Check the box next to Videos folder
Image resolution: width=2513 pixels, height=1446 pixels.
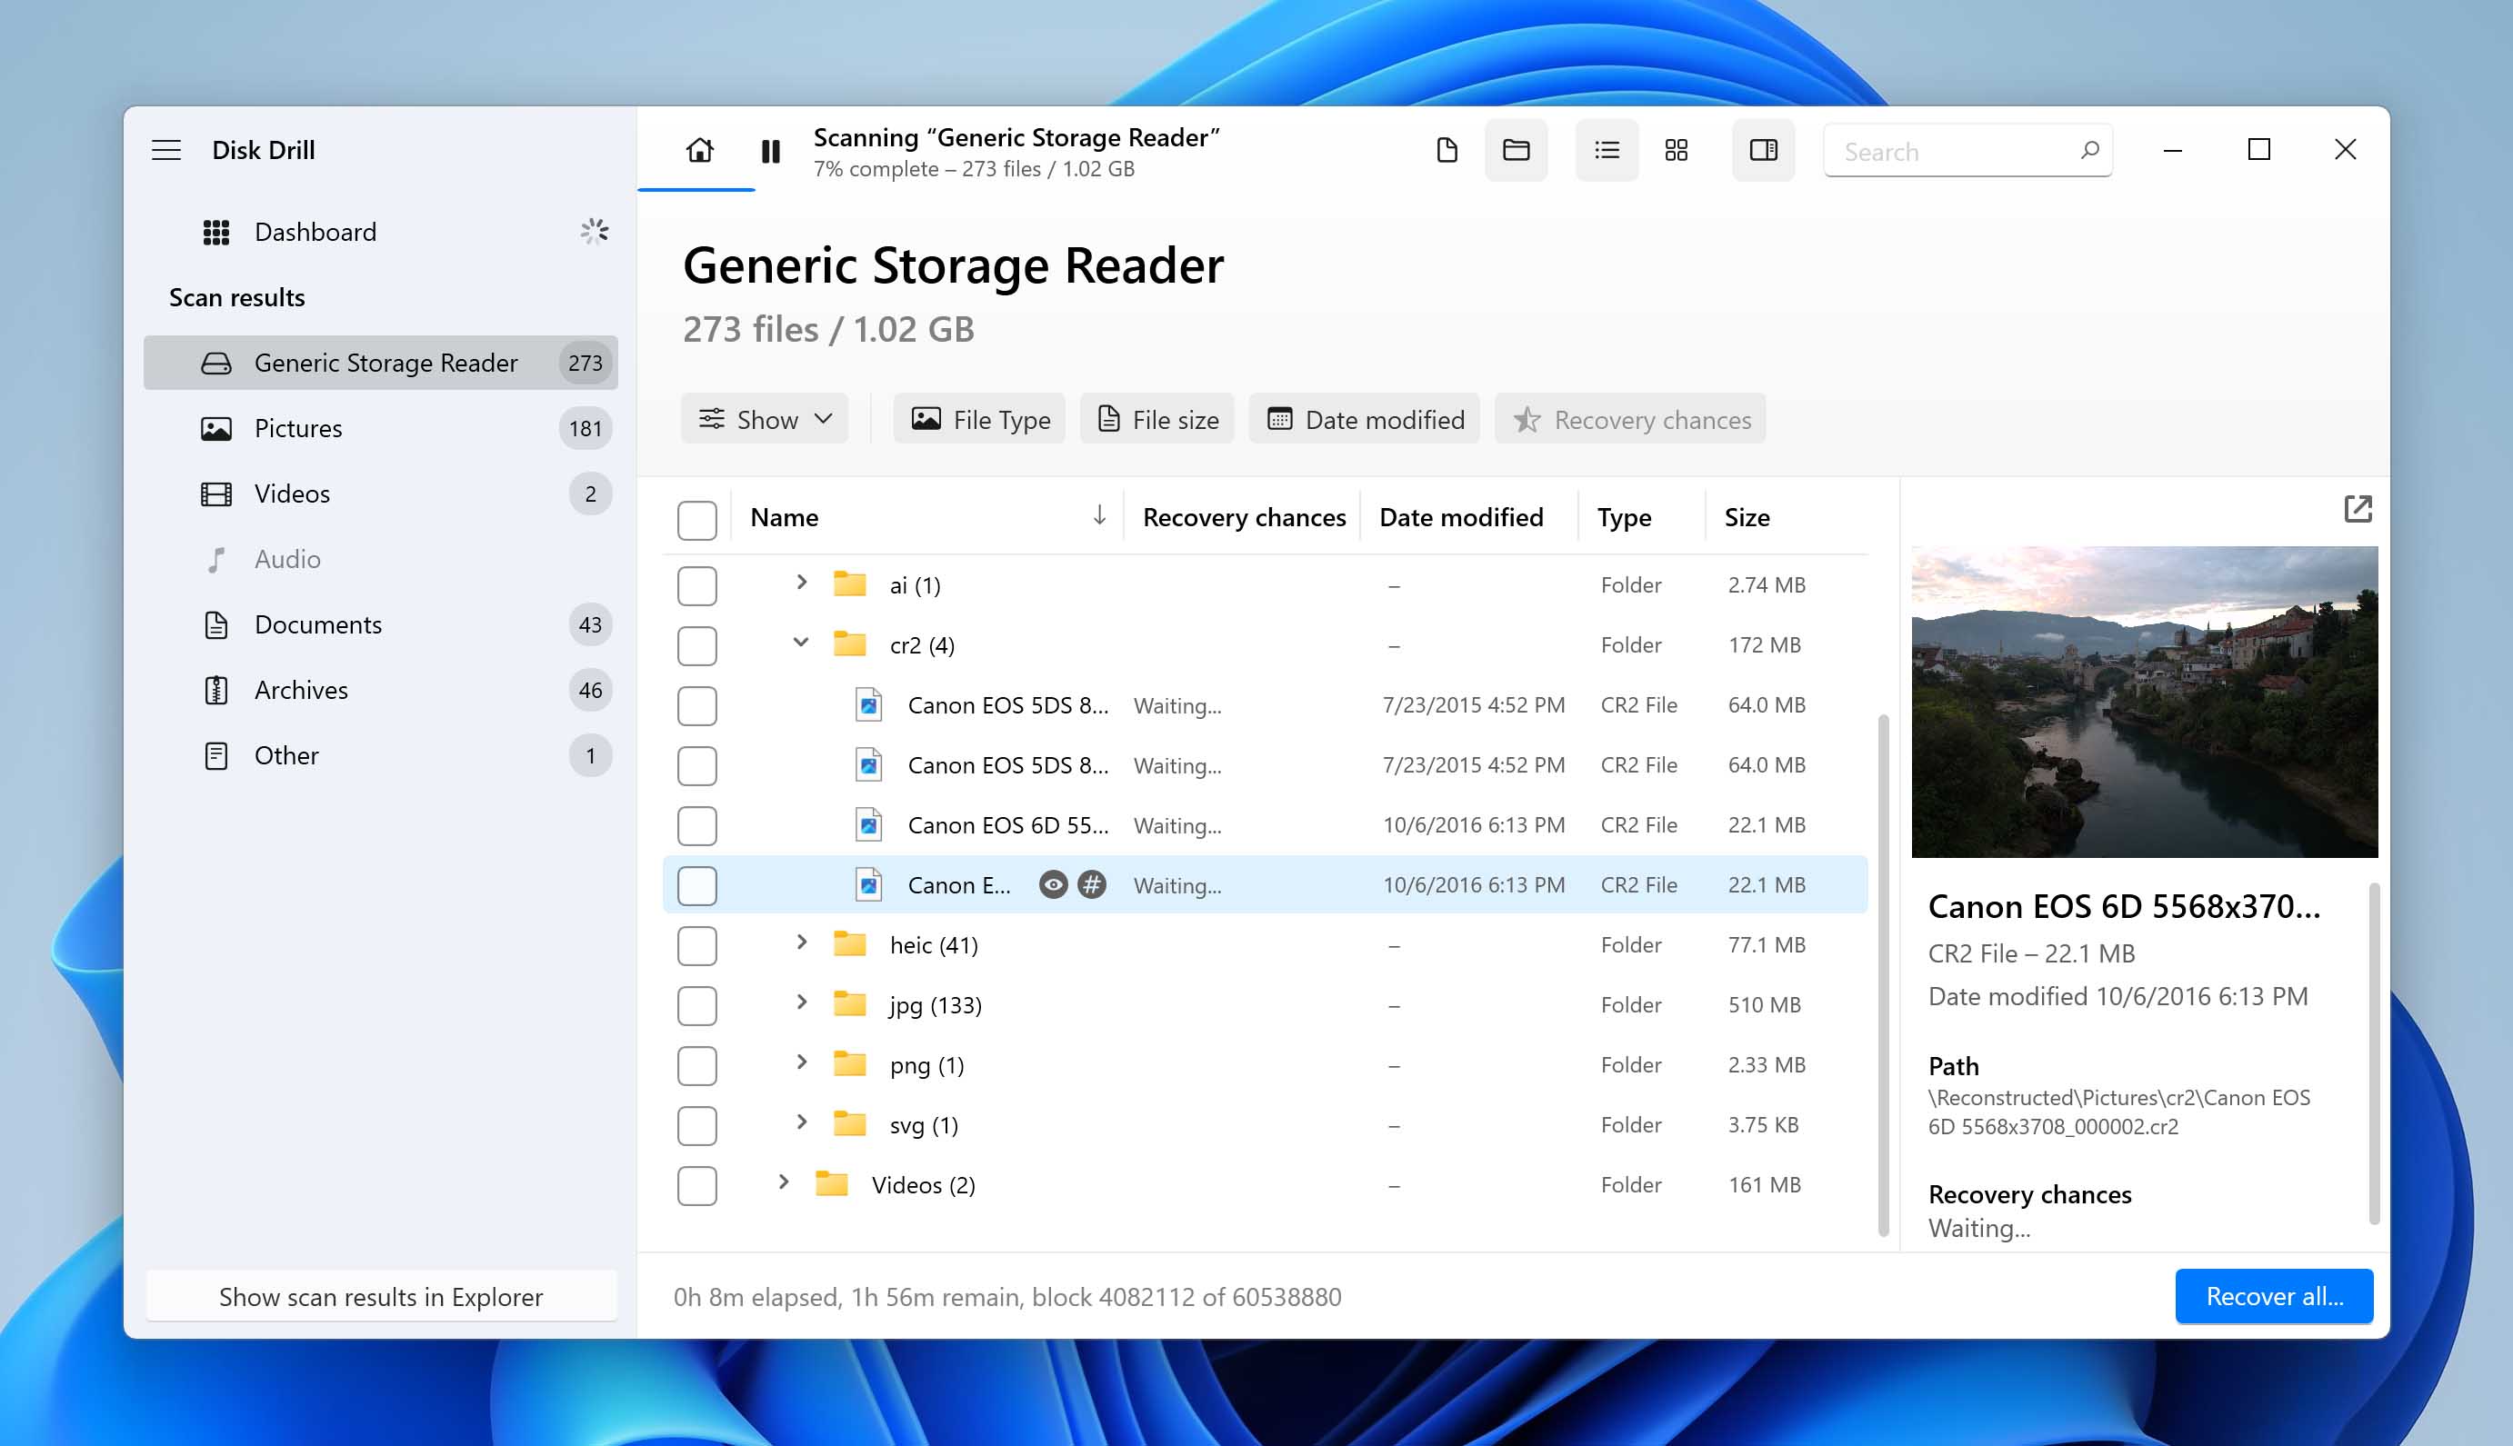tap(696, 1186)
